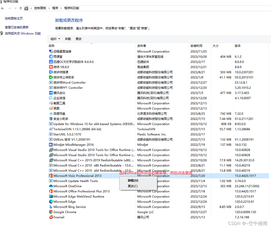Choose 更改(C) in context menu
The width and height of the screenshot is (271, 228).
tap(133, 186)
